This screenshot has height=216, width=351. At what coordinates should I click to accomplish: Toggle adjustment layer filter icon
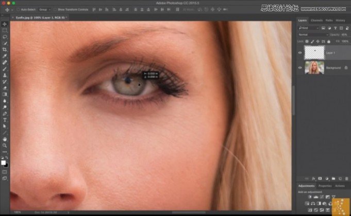point(329,28)
